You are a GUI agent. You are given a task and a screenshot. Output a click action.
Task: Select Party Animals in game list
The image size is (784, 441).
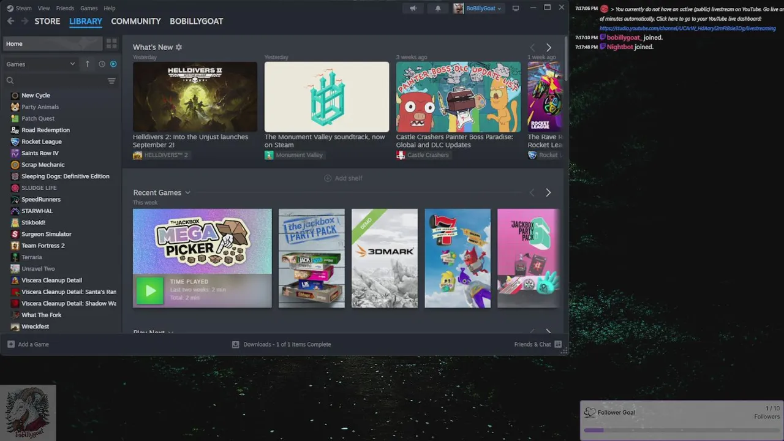click(x=40, y=107)
